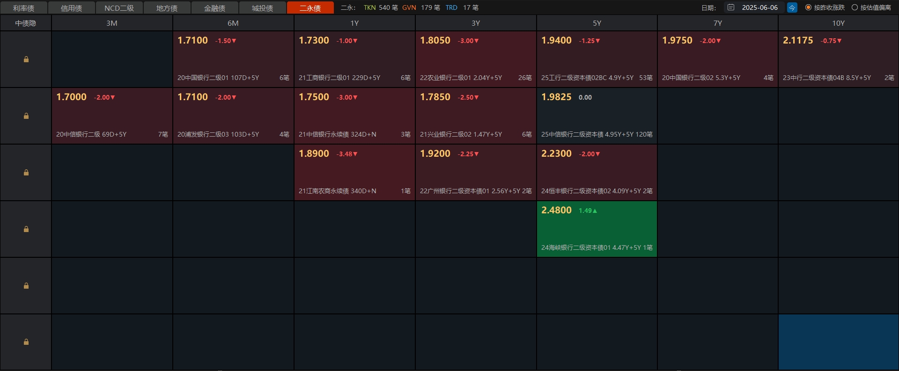899x371 pixels.
Task: Click the 1.9750 yield value
Action: click(677, 41)
